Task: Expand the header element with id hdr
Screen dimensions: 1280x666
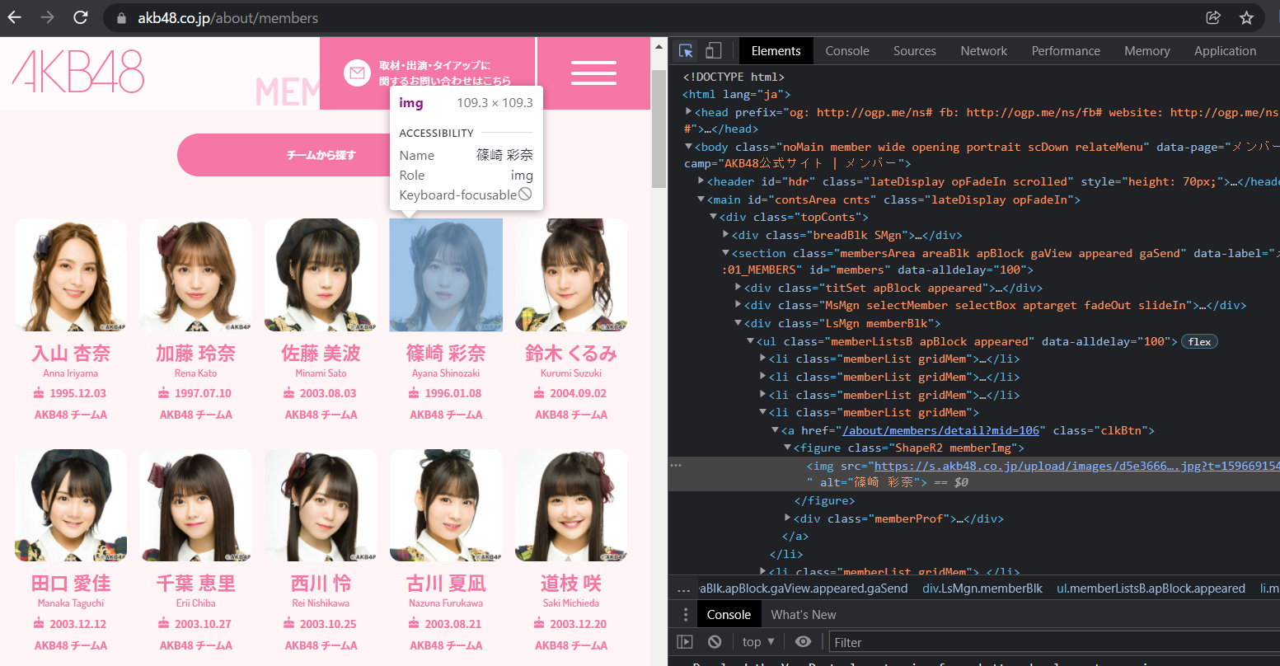Action: tap(701, 181)
